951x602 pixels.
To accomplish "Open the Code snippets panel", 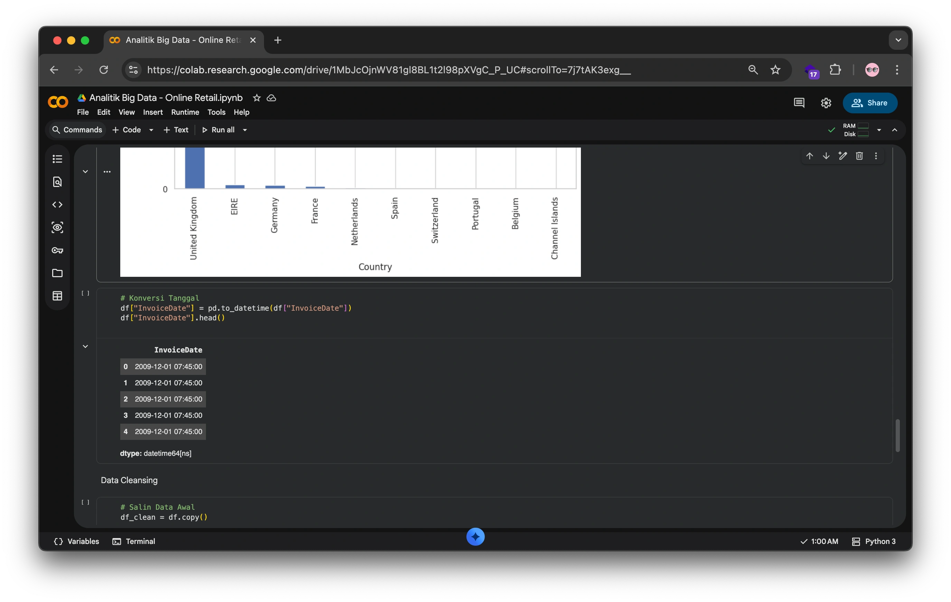I will [x=57, y=204].
